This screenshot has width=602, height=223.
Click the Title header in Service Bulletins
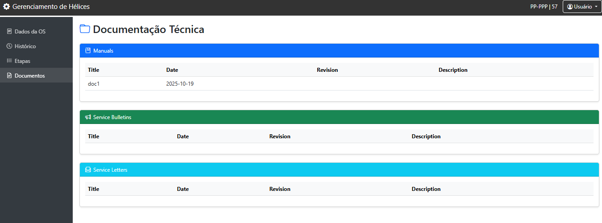(x=93, y=136)
